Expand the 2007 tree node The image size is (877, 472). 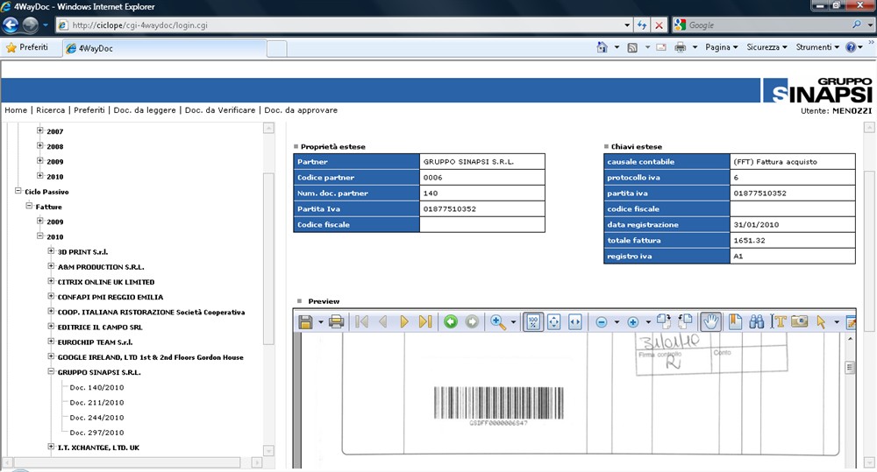39,130
